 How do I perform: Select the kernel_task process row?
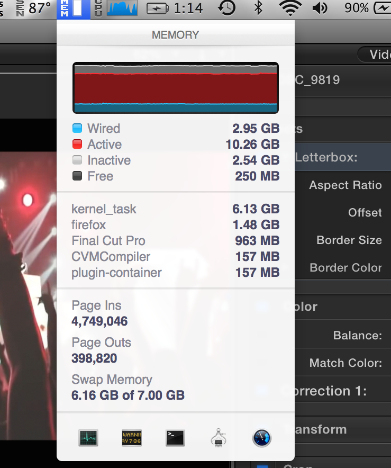click(x=176, y=209)
